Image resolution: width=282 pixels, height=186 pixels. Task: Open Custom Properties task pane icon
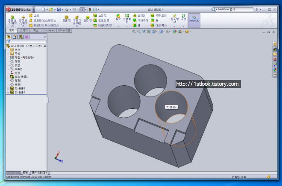click(x=275, y=75)
